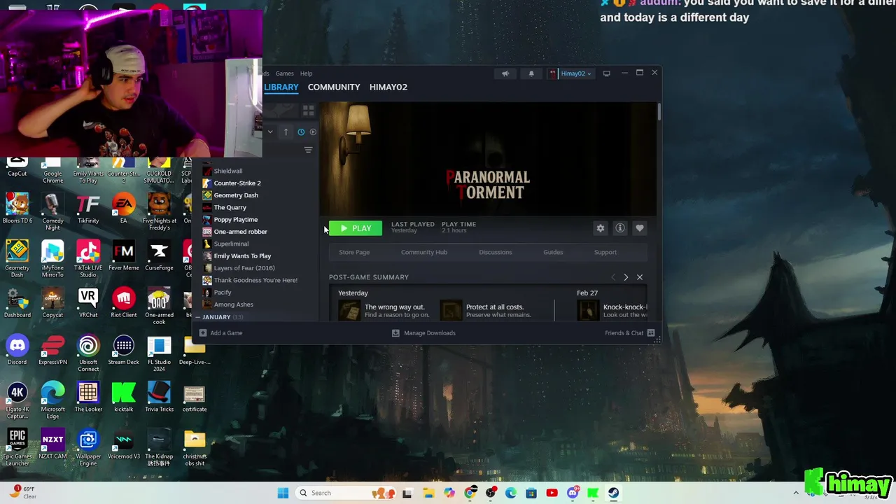Switch library to grid collections view
The height and width of the screenshot is (504, 896).
click(308, 111)
